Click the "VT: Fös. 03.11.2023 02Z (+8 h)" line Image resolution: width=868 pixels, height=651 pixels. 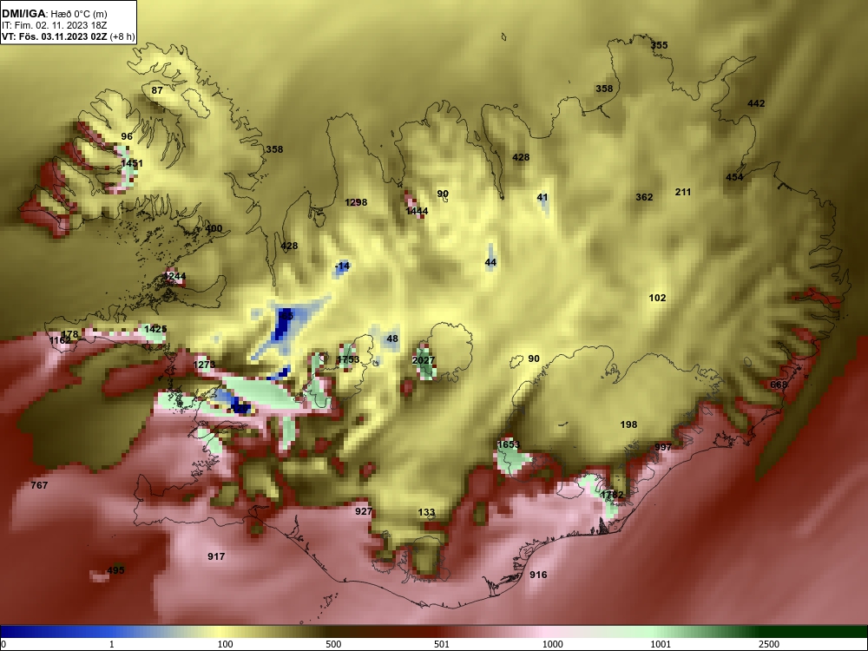pyautogui.click(x=68, y=36)
